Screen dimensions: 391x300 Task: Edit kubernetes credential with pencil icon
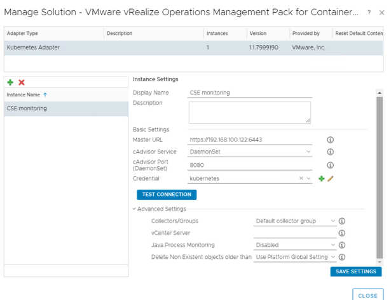pos(330,179)
